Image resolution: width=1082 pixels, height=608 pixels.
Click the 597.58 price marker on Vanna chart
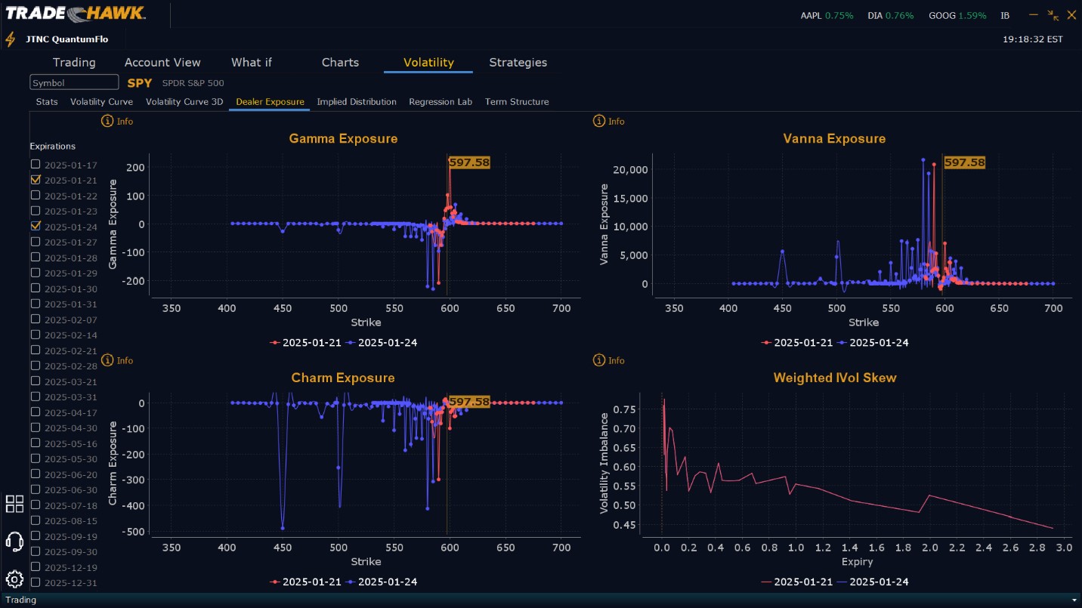pos(965,162)
